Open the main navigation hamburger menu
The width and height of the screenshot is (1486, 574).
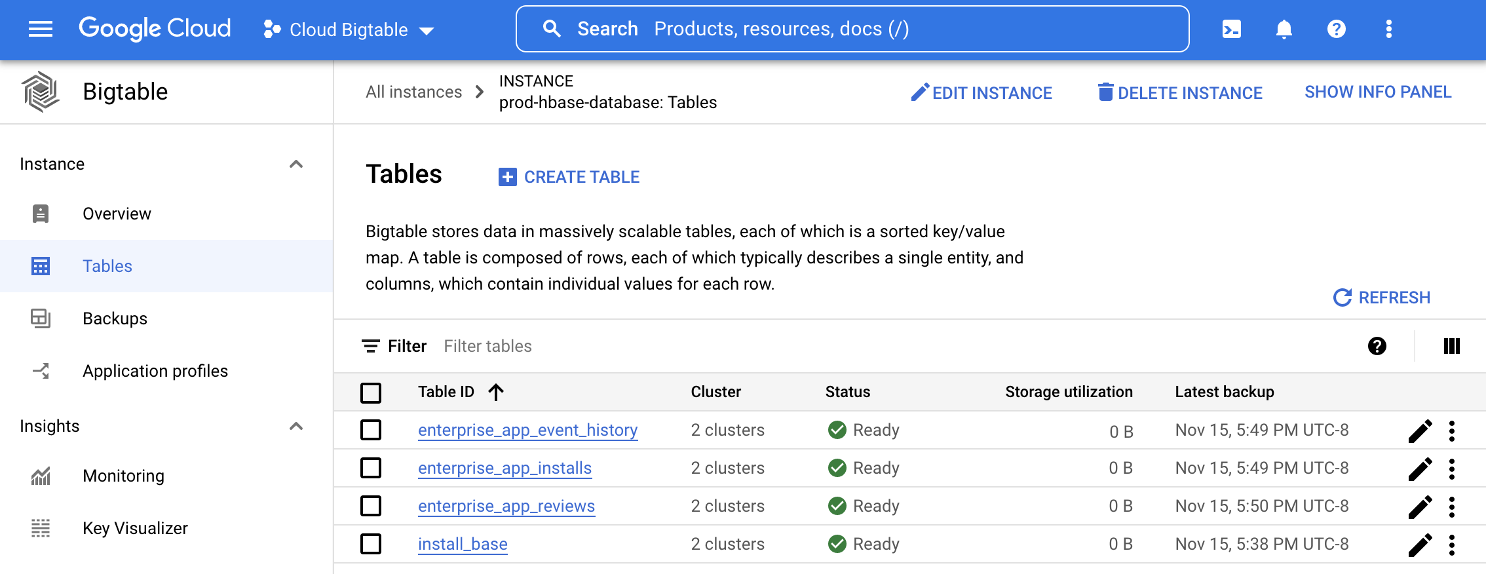click(x=41, y=29)
